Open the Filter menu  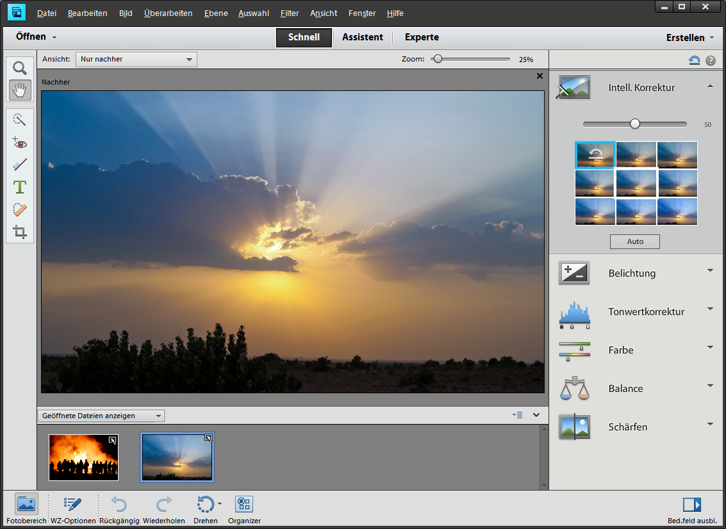tap(289, 13)
